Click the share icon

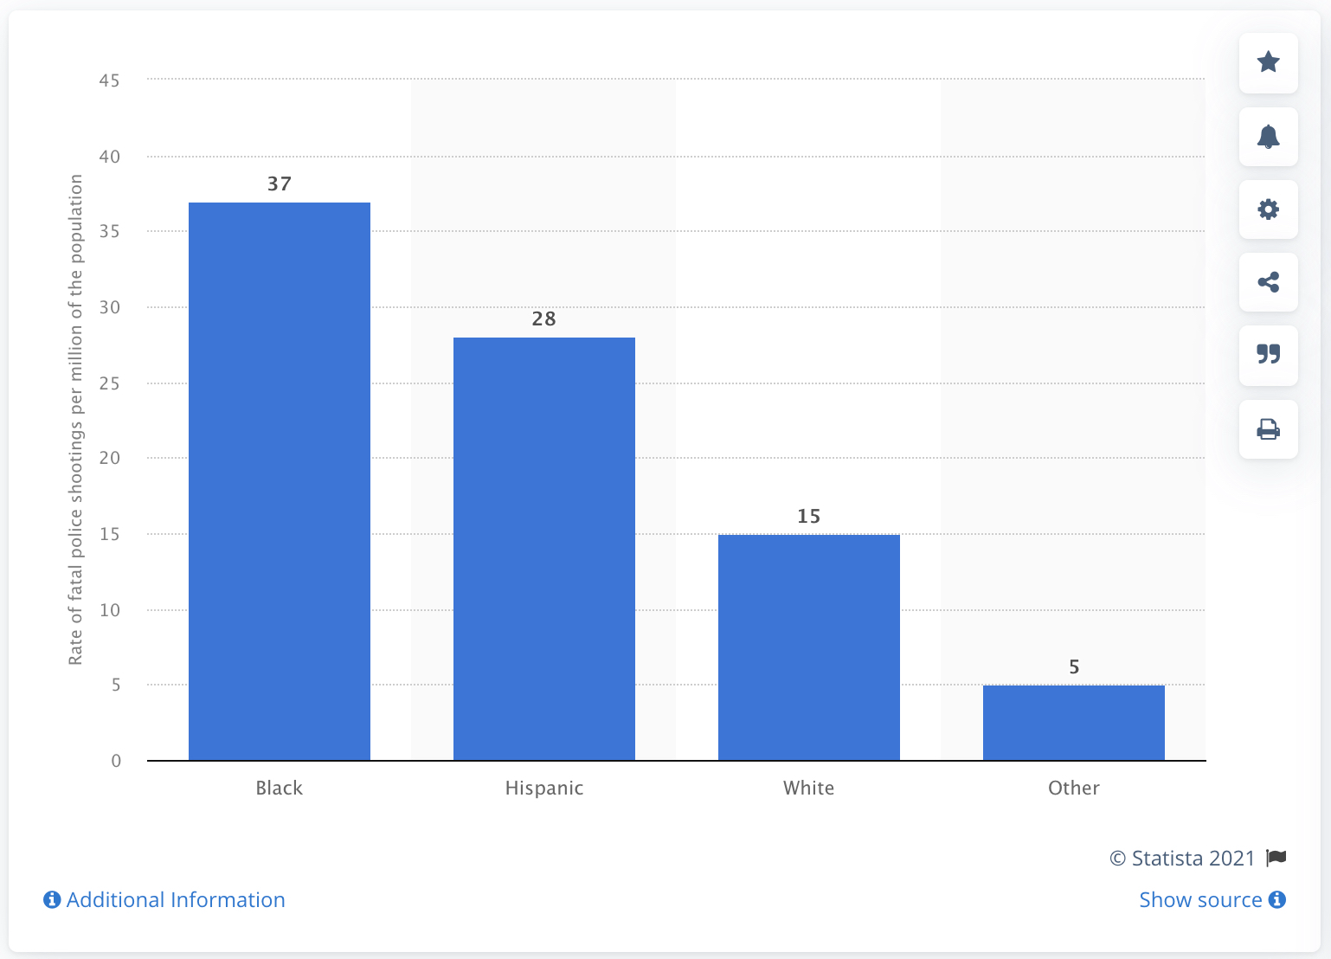coord(1268,282)
